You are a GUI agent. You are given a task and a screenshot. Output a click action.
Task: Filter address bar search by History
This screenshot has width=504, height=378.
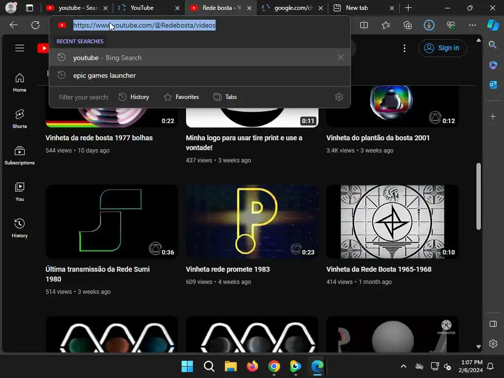(134, 97)
